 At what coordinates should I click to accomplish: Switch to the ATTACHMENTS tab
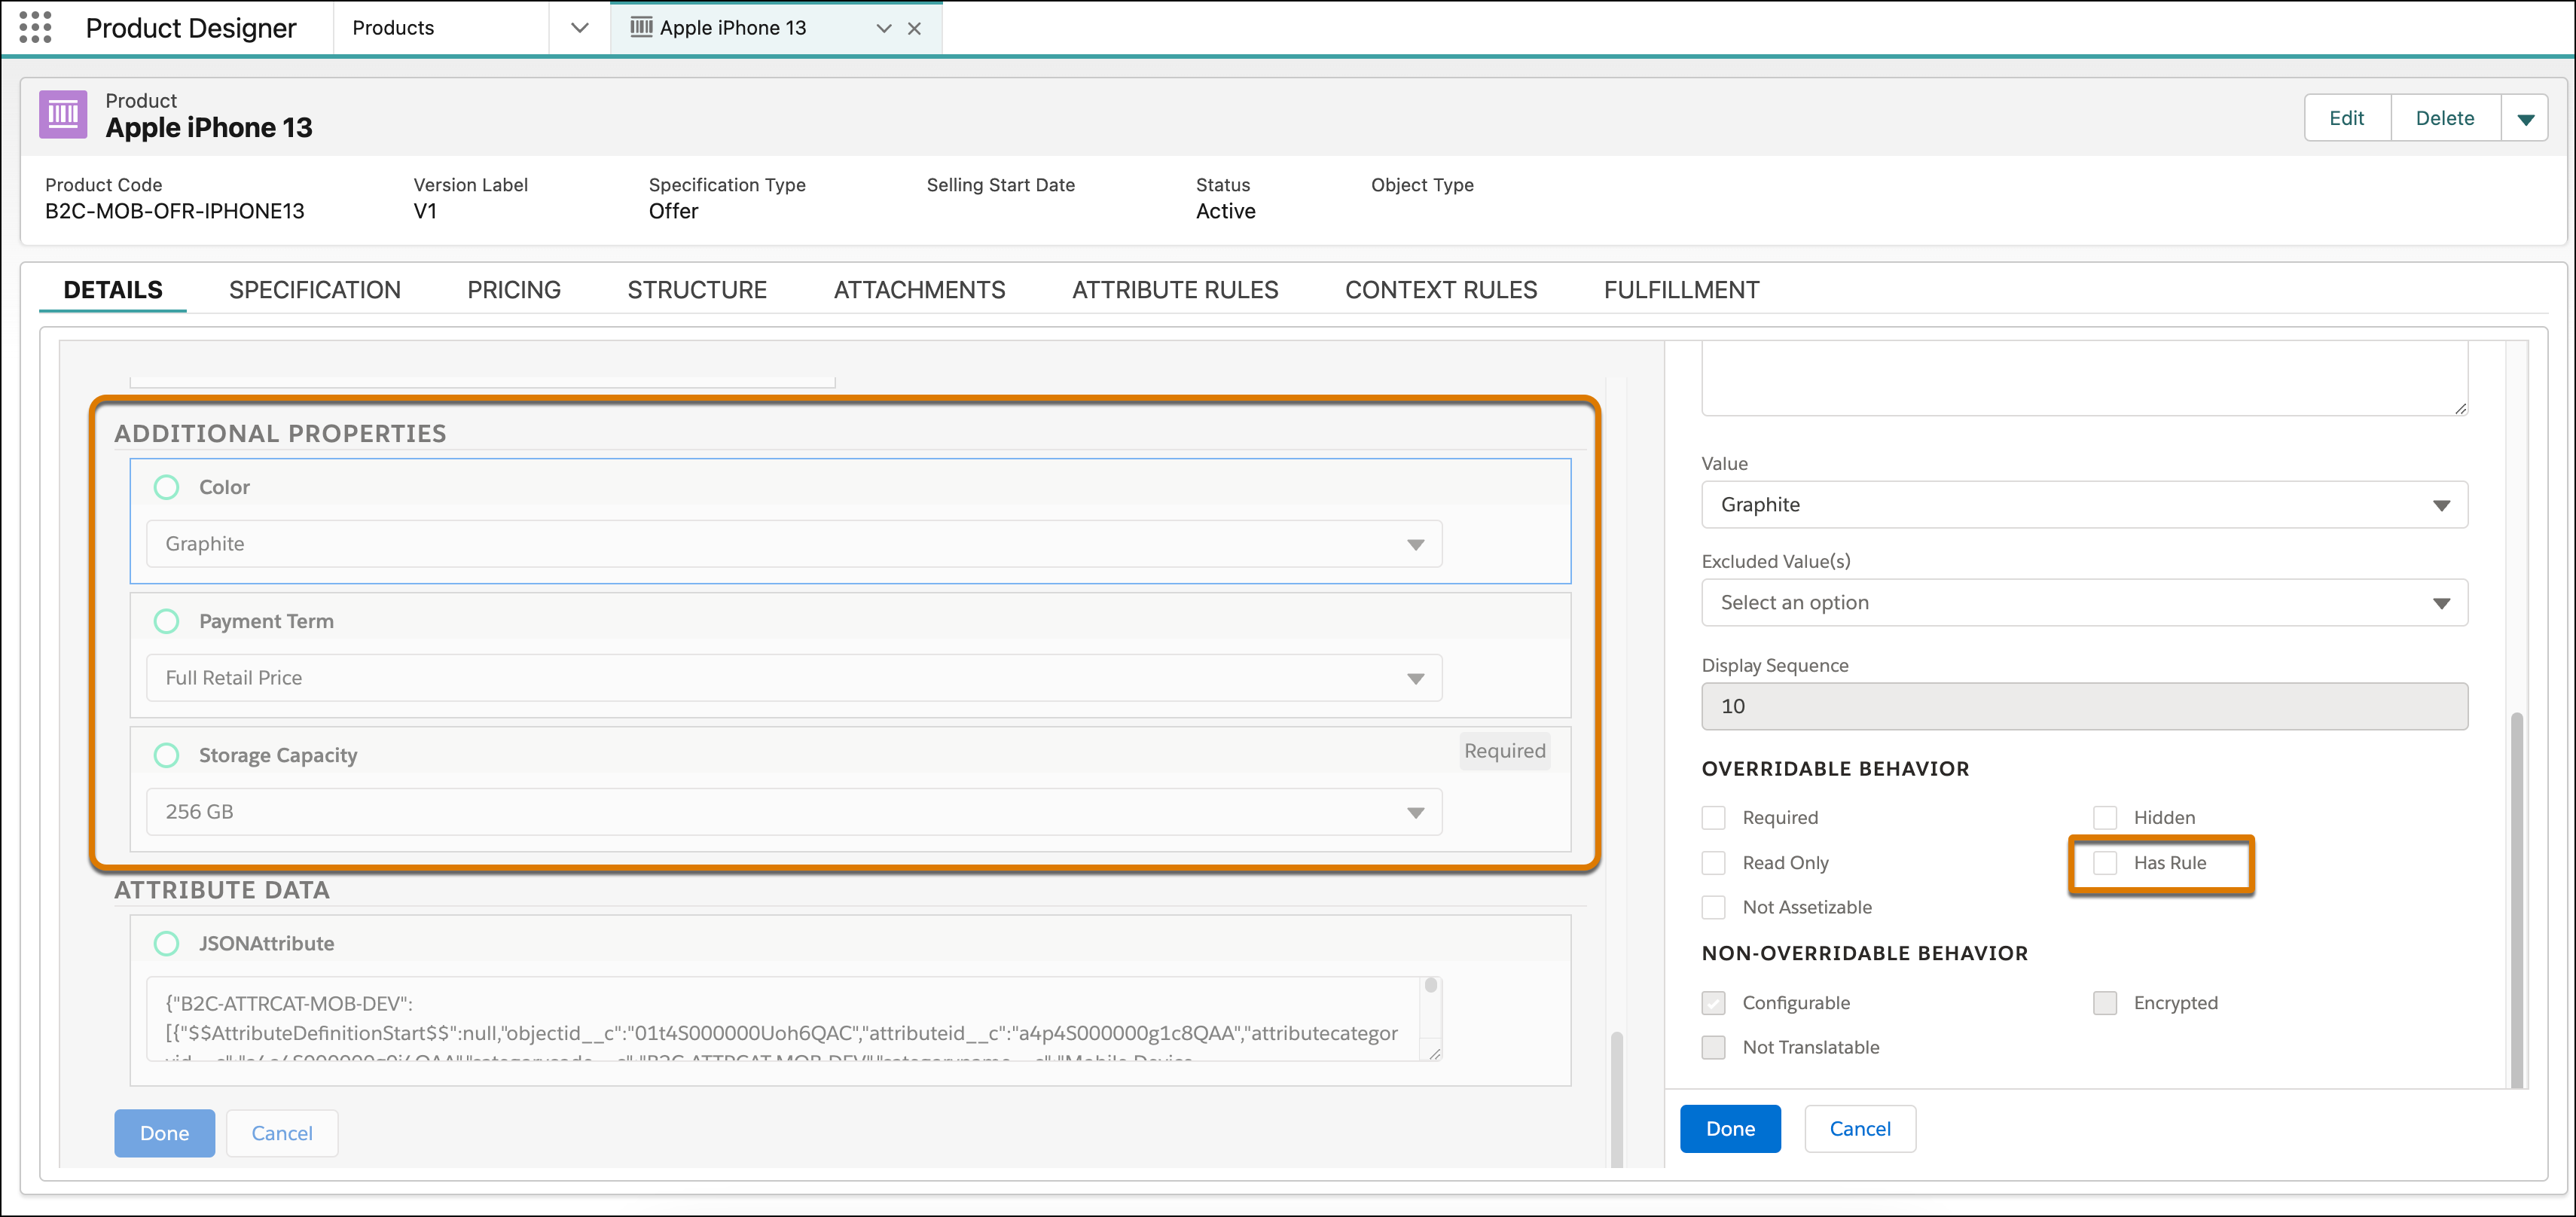(919, 290)
